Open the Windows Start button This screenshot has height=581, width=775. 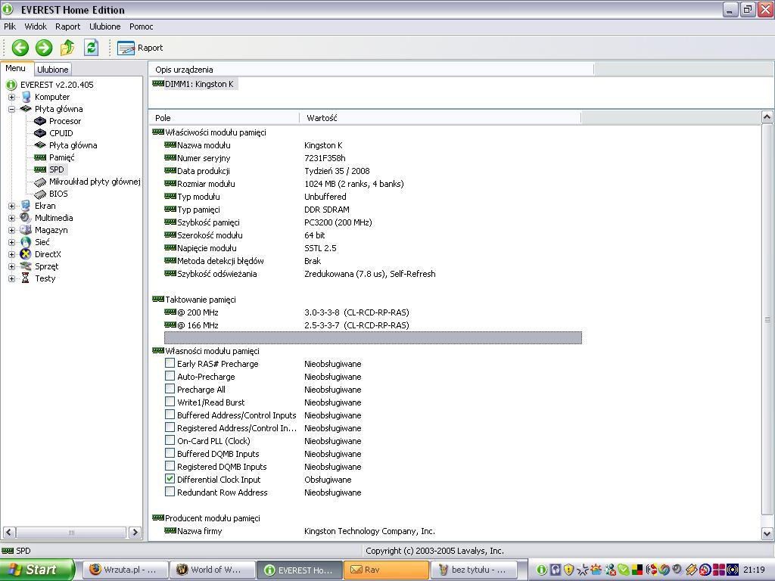(x=36, y=570)
